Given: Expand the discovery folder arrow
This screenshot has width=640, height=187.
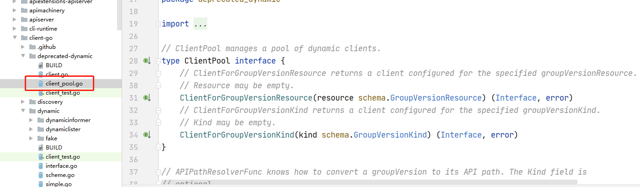Looking at the screenshot, I should (23, 102).
